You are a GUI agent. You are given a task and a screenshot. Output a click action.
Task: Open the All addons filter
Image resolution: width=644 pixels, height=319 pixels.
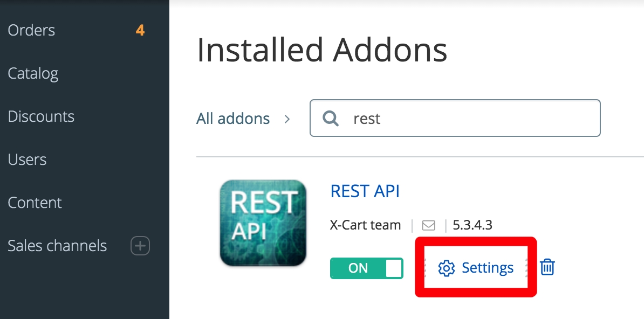[x=233, y=119]
